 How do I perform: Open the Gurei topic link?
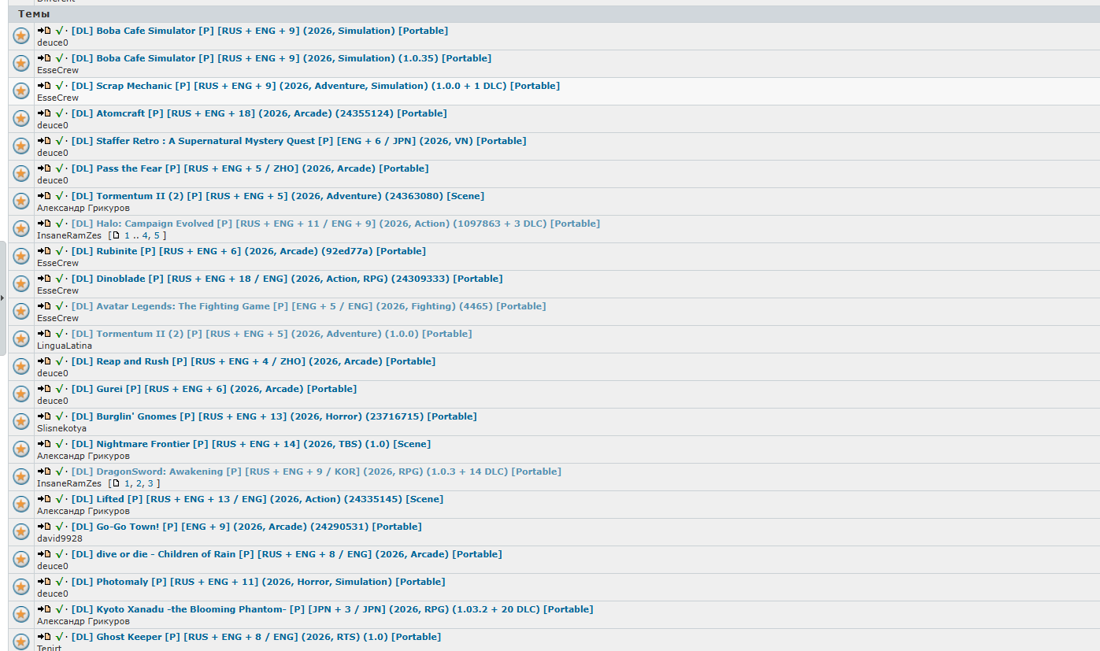tap(214, 389)
